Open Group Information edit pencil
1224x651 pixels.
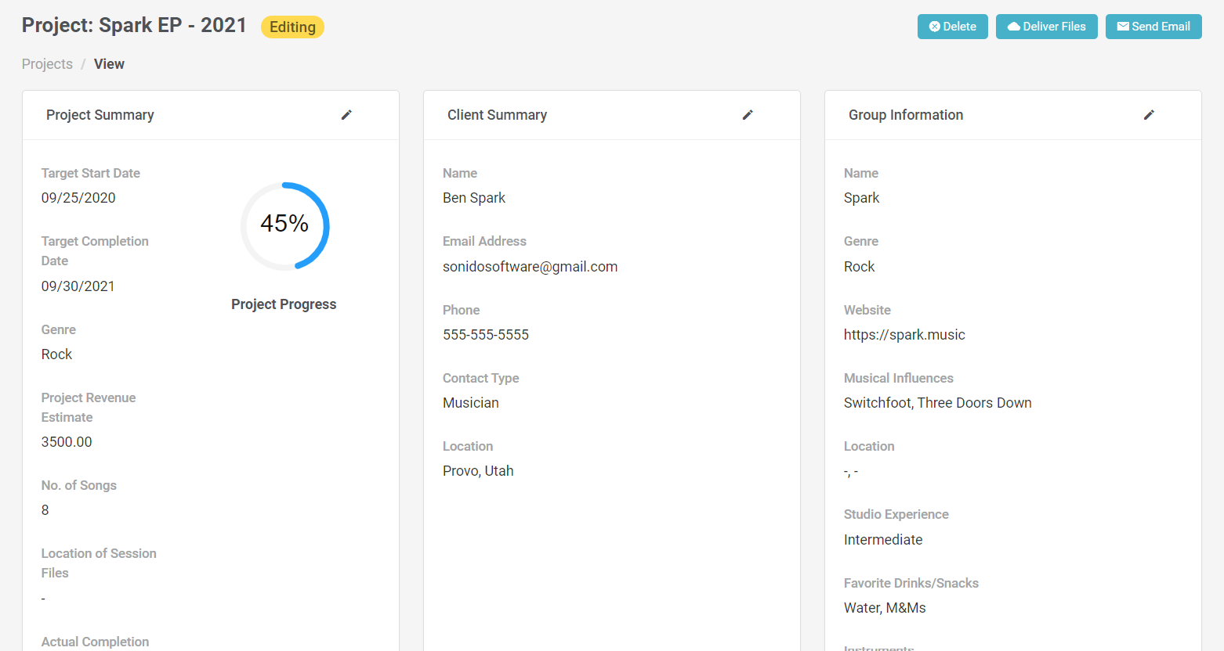(1149, 115)
